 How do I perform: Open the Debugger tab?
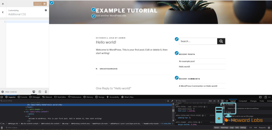[x=35, y=97]
